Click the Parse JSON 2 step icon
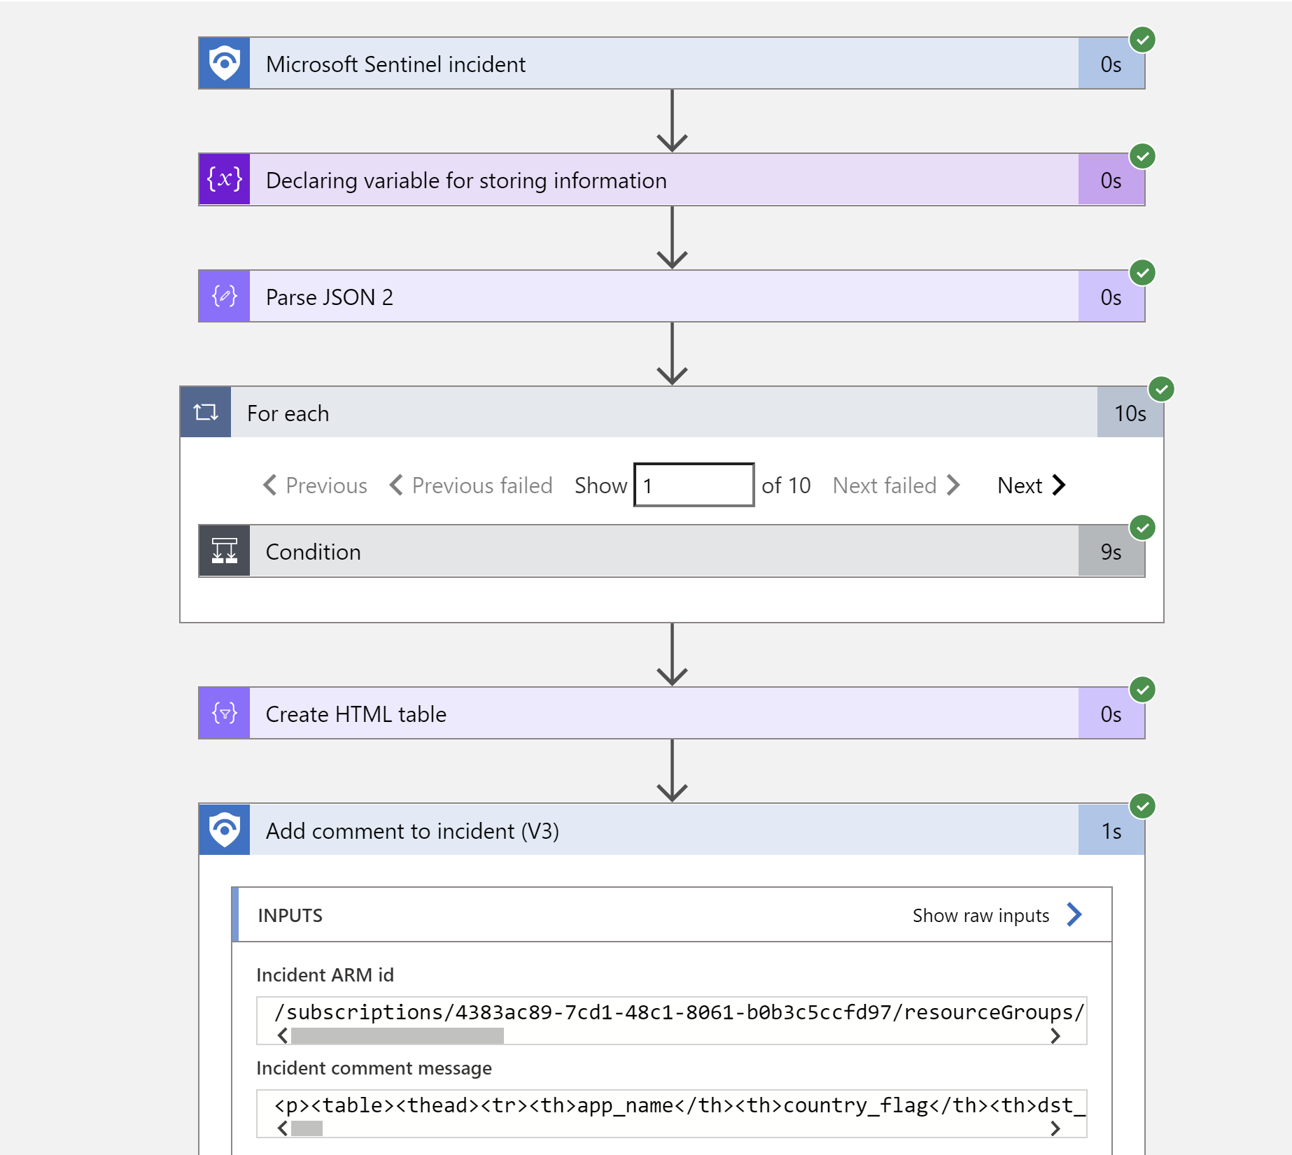The height and width of the screenshot is (1155, 1292). pyautogui.click(x=225, y=297)
